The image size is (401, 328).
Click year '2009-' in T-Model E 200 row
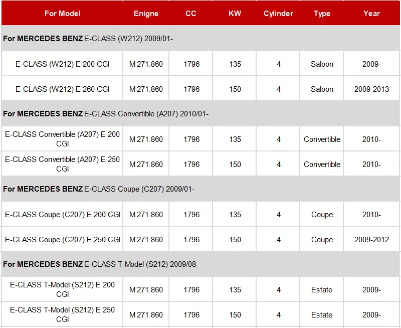[x=371, y=289]
